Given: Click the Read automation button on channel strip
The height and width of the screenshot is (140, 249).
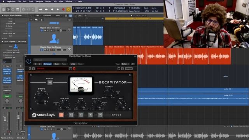Looking at the screenshot, I should point(7,96).
